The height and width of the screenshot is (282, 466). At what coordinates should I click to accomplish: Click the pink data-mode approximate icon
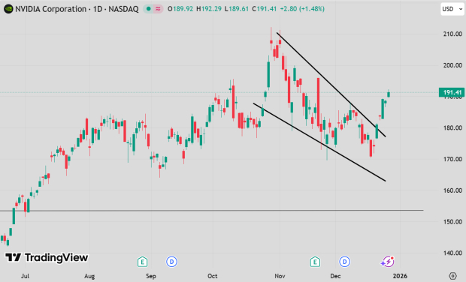[x=158, y=9]
